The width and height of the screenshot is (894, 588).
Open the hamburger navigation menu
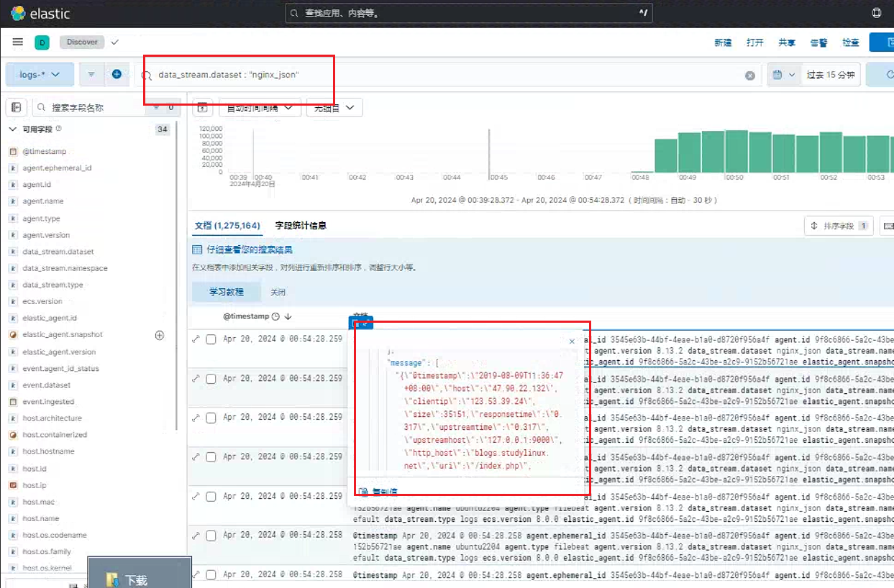pos(18,42)
